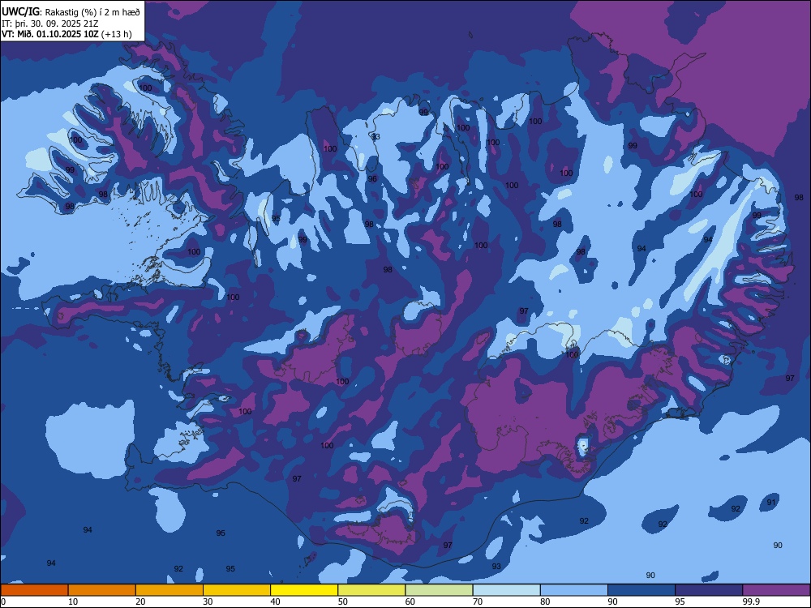Select the light blue 80–90 legend swatch
This screenshot has height=608, width=811.
pyautogui.click(x=574, y=590)
